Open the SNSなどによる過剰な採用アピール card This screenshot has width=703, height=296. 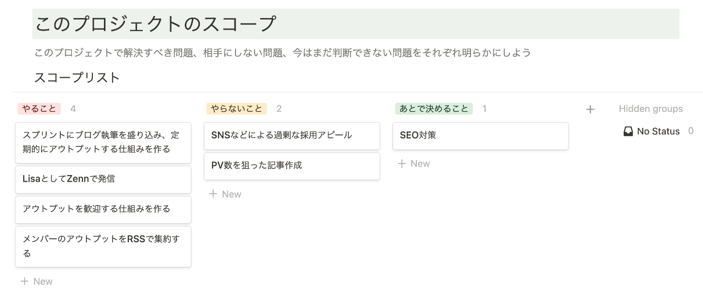292,136
